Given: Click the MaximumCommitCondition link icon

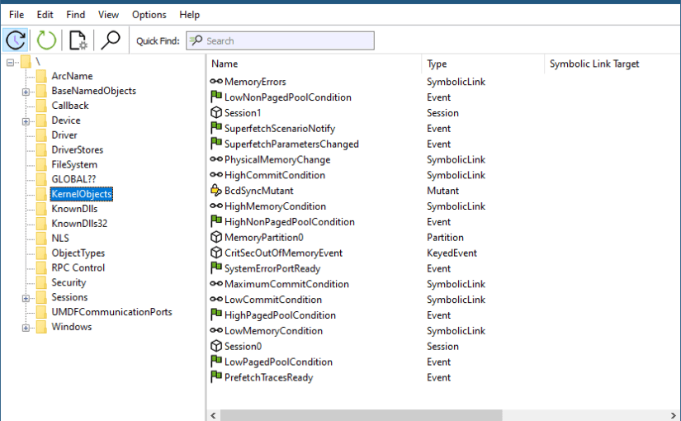Looking at the screenshot, I should 216,284.
